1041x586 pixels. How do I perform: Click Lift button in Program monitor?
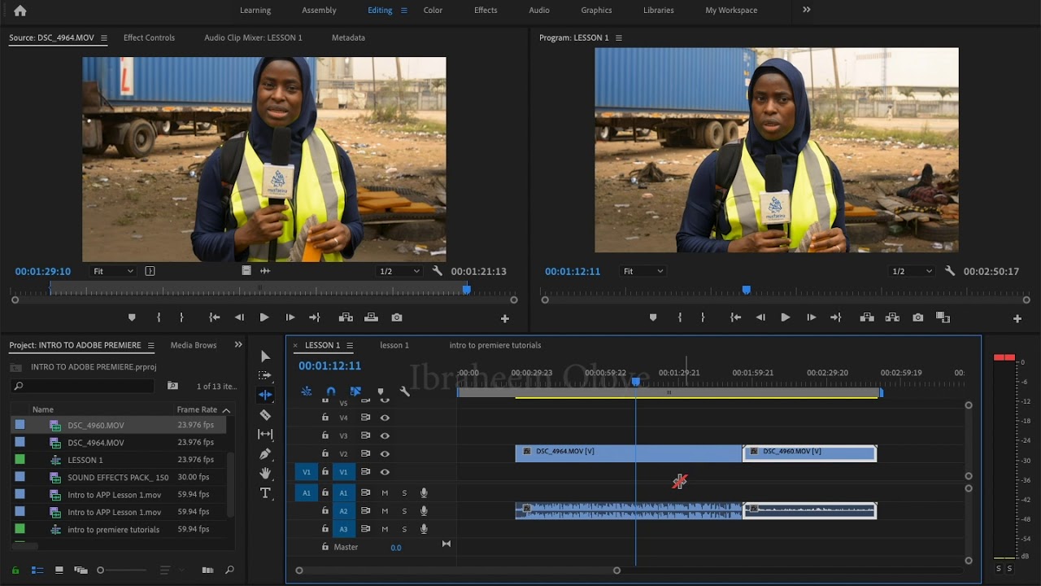point(867,317)
